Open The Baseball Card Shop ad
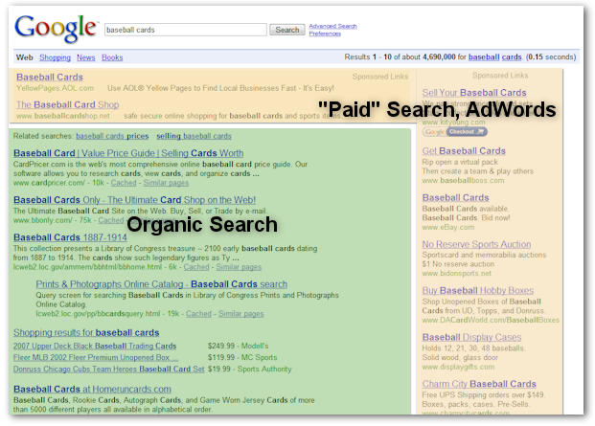 coord(67,104)
